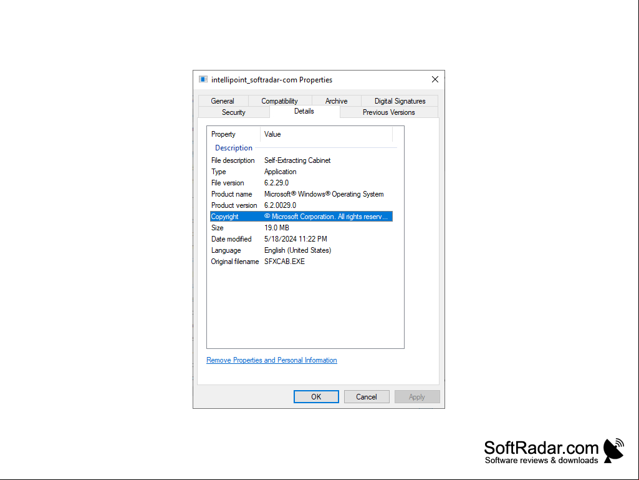This screenshot has height=480, width=639.
Task: Click the value Self-Extracting Cabinet
Action: [297, 160]
